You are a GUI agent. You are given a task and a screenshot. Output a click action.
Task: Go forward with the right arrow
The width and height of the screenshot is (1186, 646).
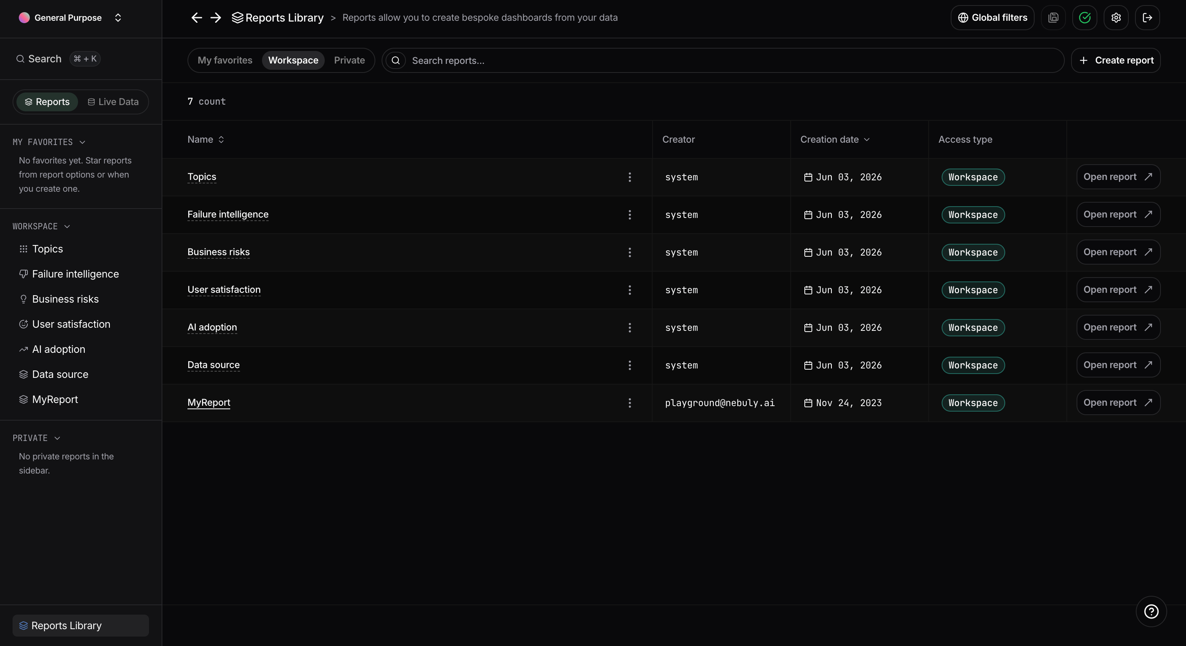coord(215,18)
